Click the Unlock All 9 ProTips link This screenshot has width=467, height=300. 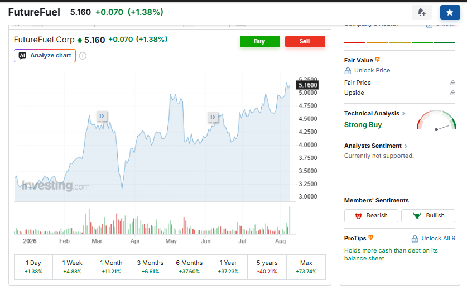click(434, 239)
